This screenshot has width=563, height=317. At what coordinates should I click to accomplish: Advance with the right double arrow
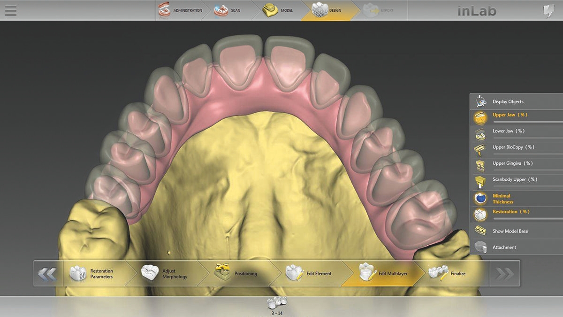tap(504, 274)
